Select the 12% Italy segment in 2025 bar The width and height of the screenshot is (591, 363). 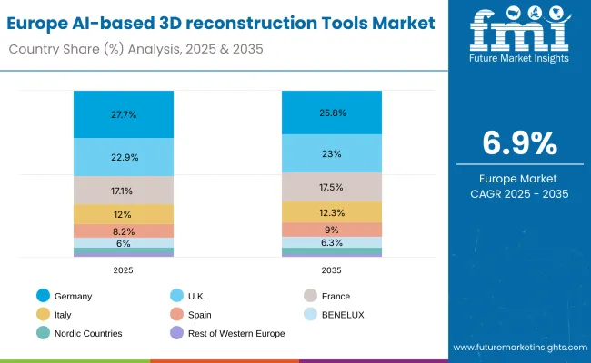[x=124, y=214]
